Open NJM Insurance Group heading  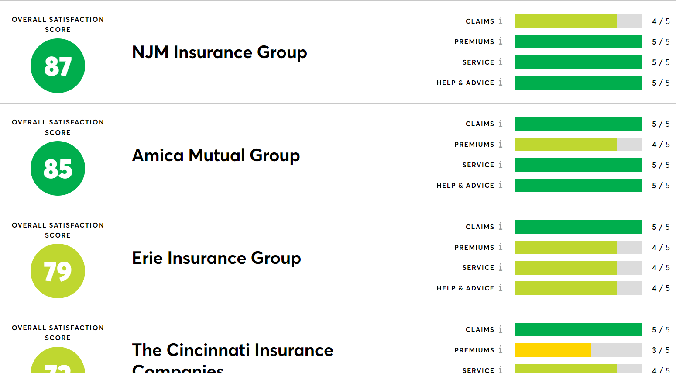click(220, 52)
